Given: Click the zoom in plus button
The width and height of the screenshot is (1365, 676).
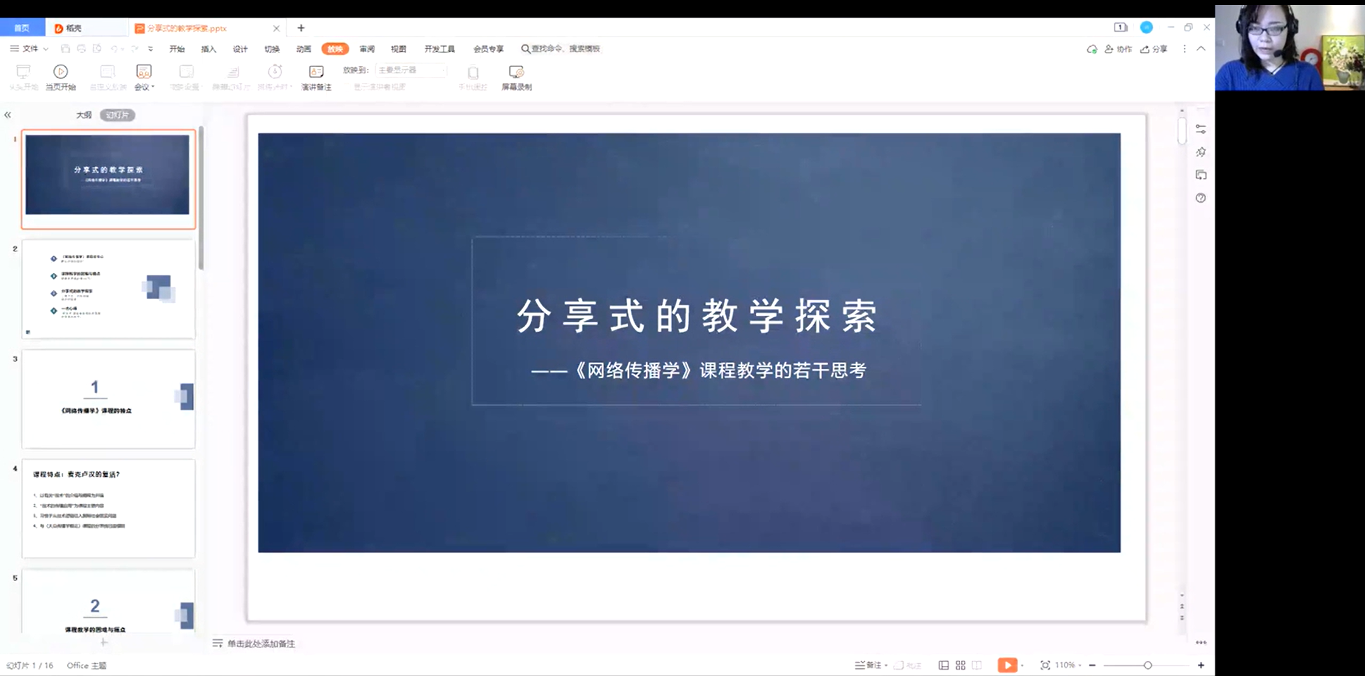Looking at the screenshot, I should tap(1201, 665).
